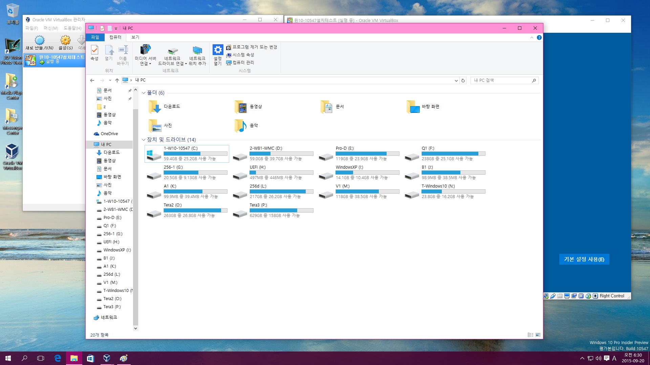The image size is (650, 365).
Task: Open Settings (설정 열기) gear icon
Action: [218, 55]
